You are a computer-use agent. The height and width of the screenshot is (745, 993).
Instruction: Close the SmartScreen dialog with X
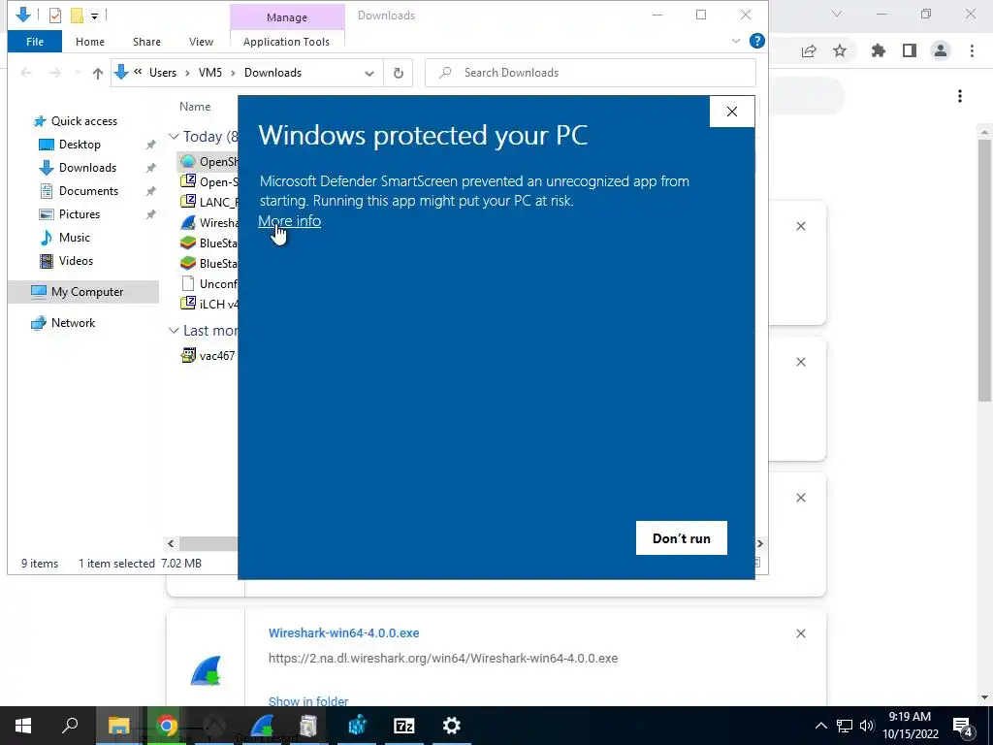pos(732,112)
